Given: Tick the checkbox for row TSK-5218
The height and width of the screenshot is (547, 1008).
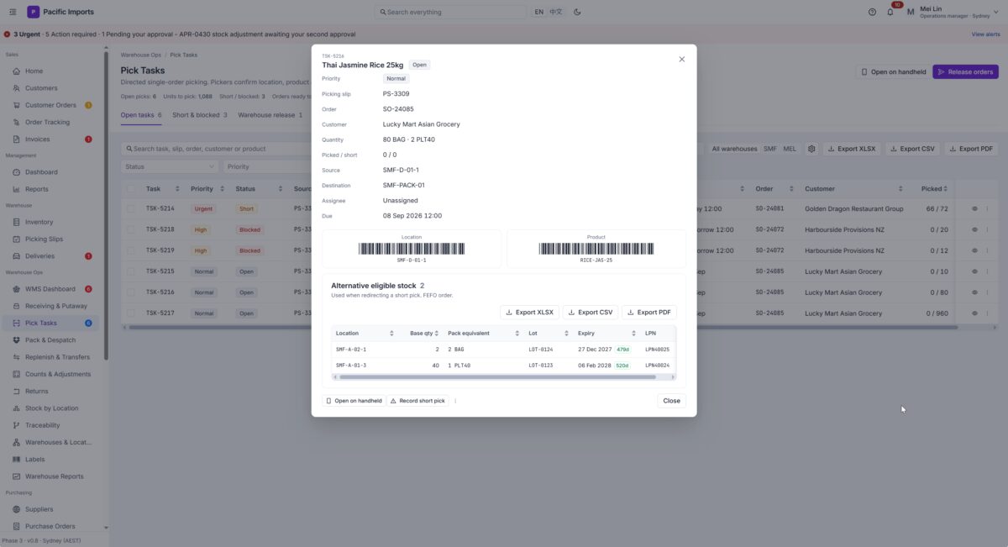Looking at the screenshot, I should (130, 229).
